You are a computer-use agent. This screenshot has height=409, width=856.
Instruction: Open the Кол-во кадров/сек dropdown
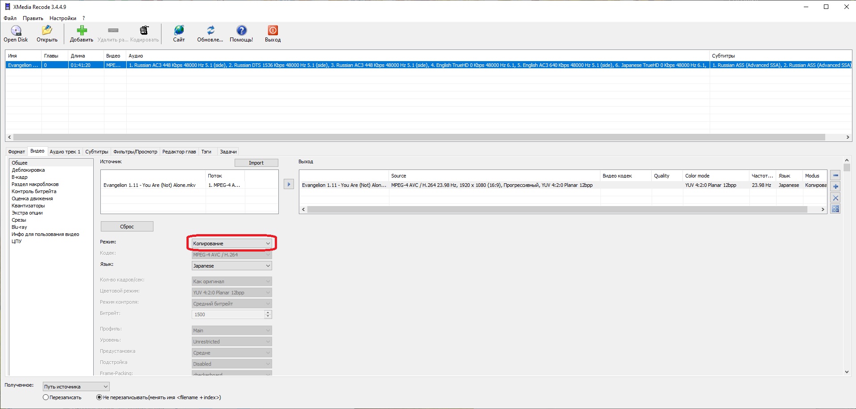pos(232,281)
